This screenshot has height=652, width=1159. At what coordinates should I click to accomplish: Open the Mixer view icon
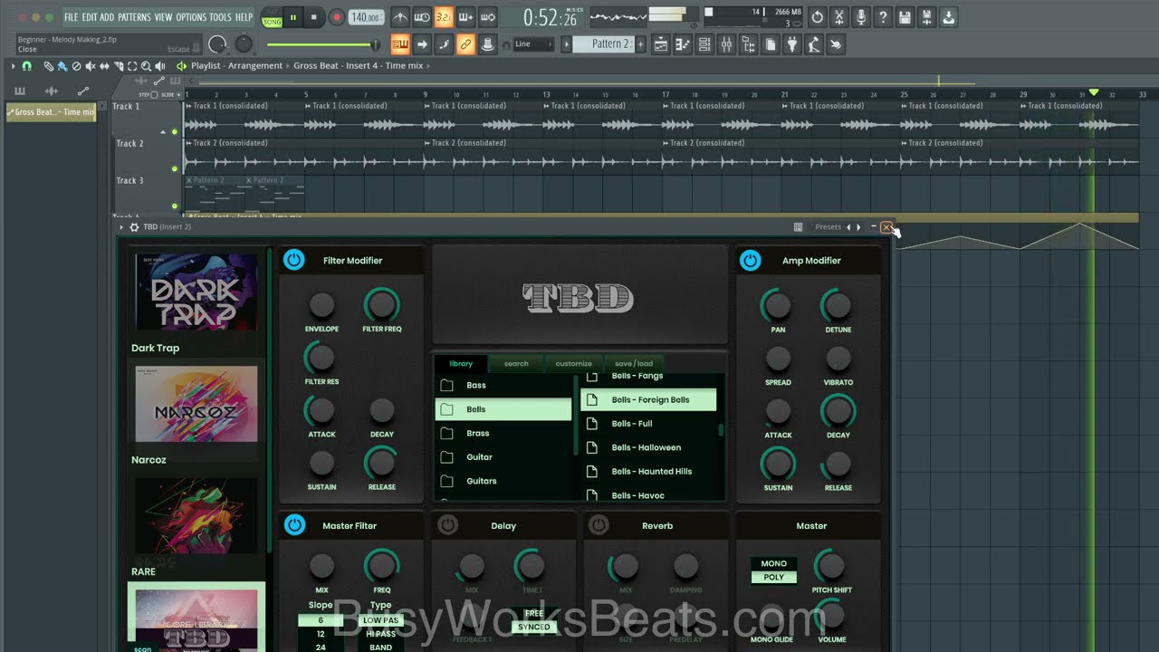click(x=726, y=44)
